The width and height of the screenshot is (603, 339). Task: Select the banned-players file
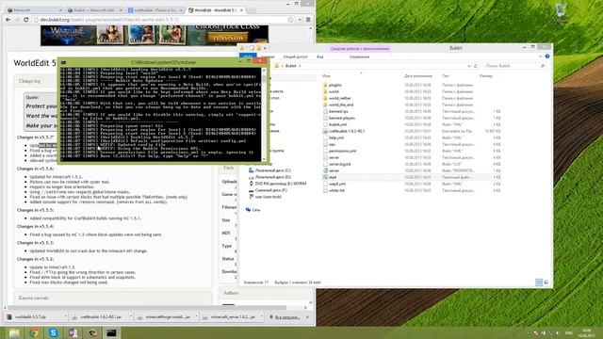(x=342, y=118)
